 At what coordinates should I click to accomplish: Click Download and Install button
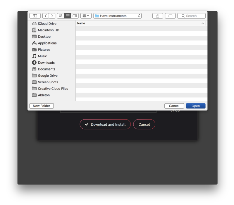click(x=105, y=124)
